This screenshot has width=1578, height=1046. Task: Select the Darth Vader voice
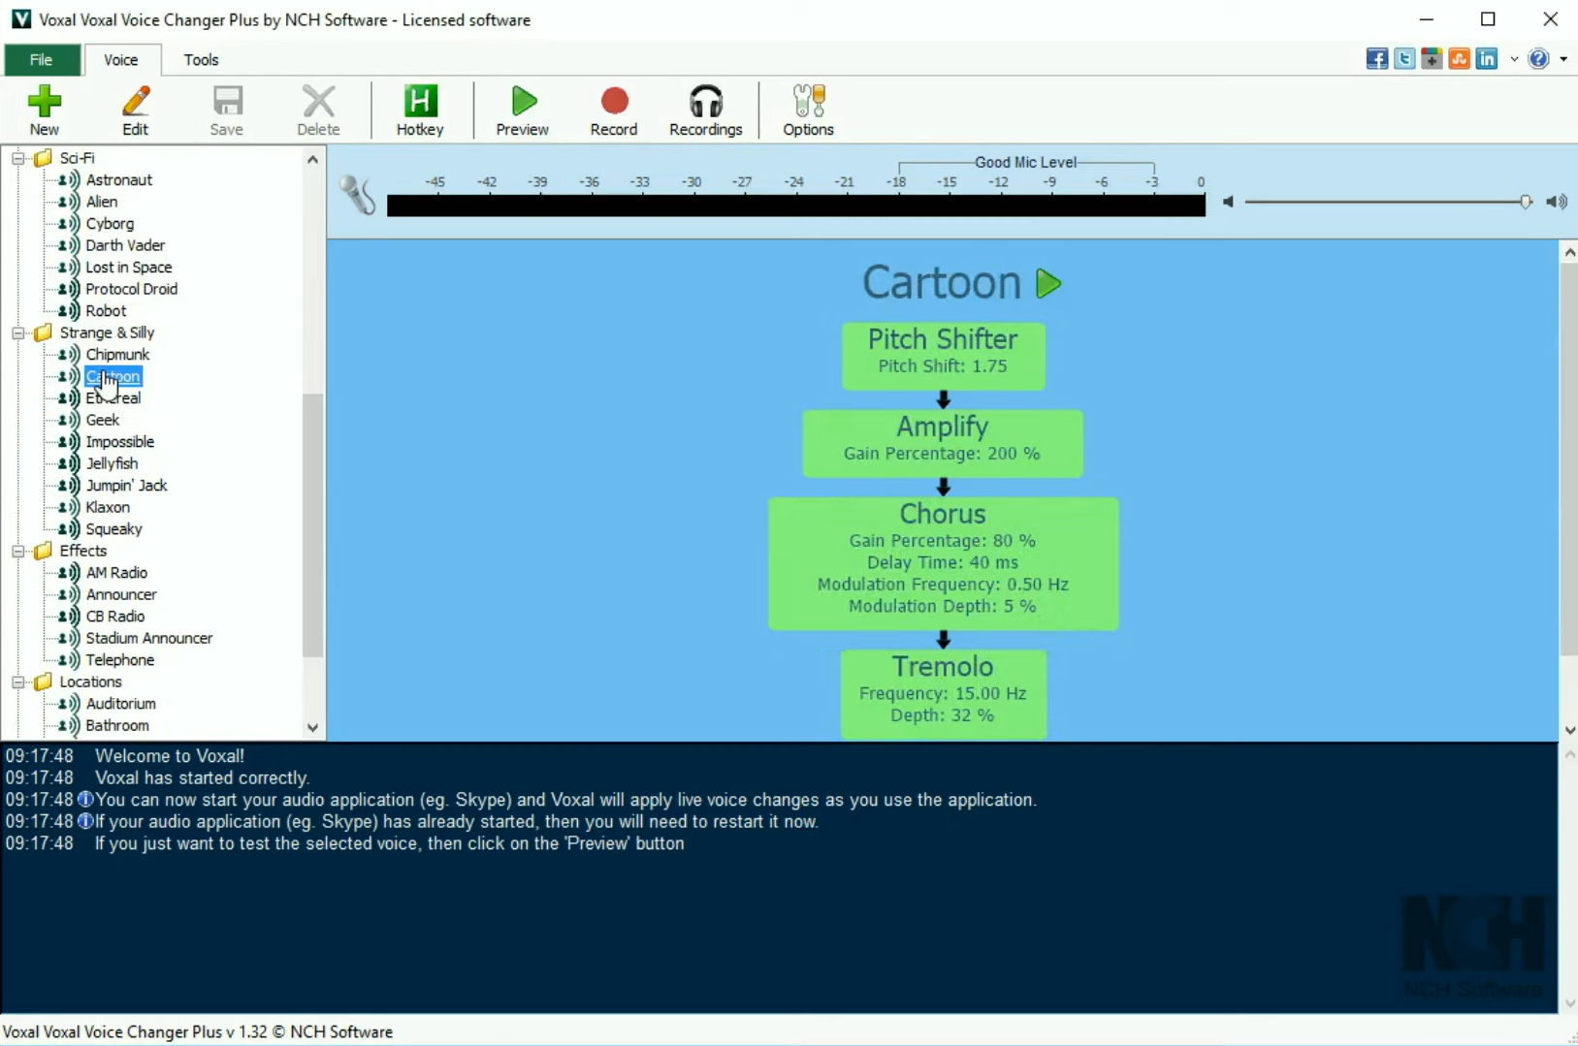click(125, 245)
